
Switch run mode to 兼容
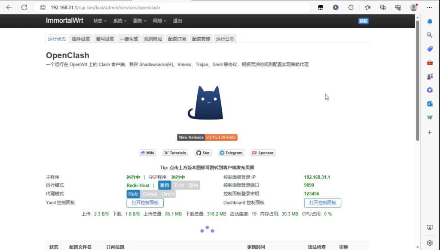[x=165, y=185]
